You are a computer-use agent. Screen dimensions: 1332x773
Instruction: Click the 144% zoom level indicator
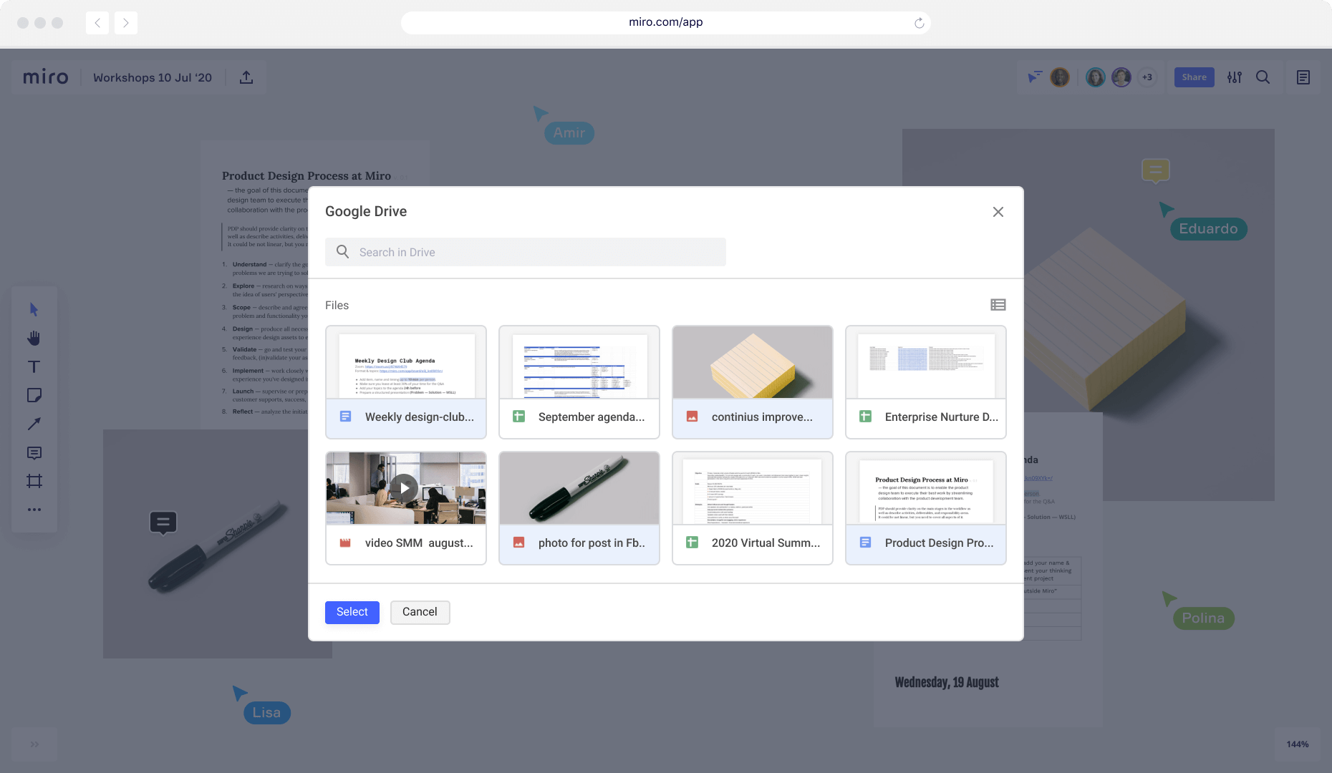pyautogui.click(x=1298, y=744)
